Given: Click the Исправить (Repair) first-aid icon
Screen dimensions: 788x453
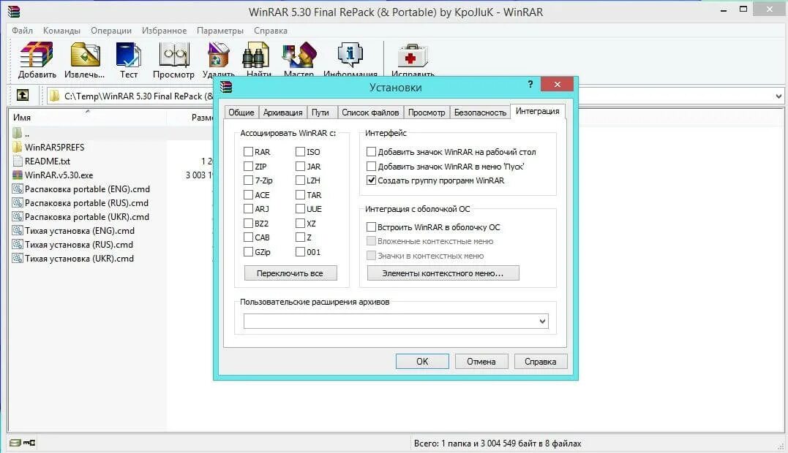Looking at the screenshot, I should [413, 55].
